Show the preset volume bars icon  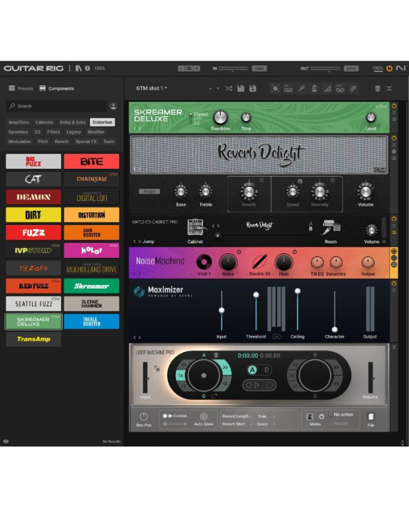click(x=327, y=88)
